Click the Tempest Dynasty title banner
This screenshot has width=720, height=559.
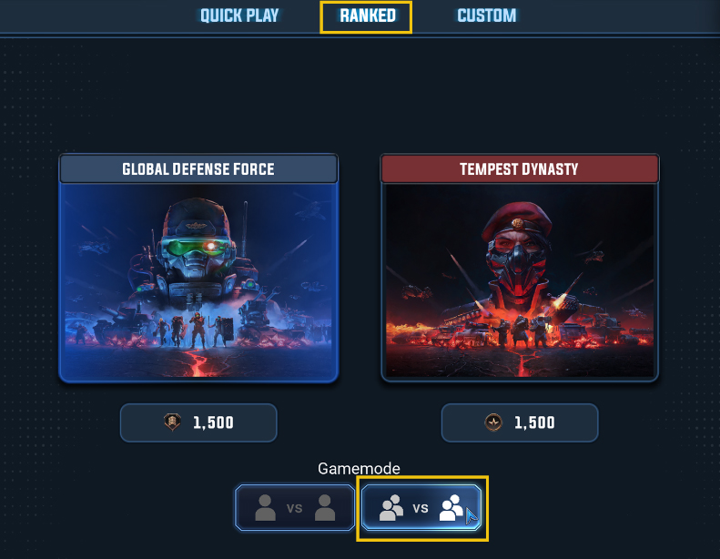(x=520, y=169)
